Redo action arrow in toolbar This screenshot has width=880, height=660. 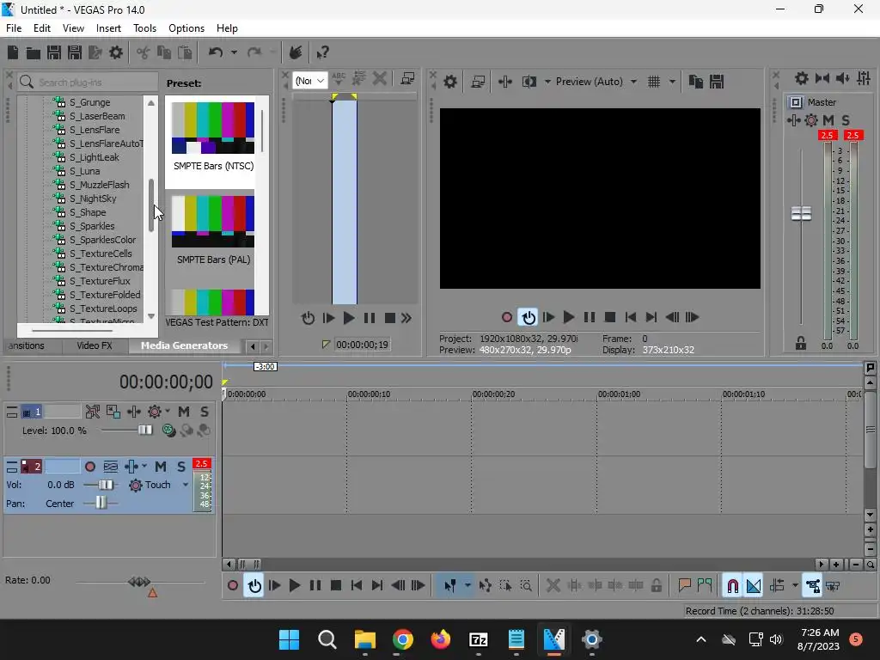pos(254,52)
